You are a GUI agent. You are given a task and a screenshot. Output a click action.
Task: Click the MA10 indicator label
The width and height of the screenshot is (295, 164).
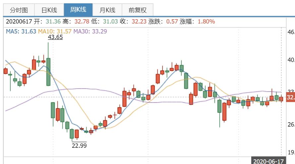(x=54, y=31)
